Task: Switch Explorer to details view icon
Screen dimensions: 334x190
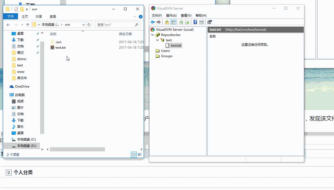Action: 134,155
